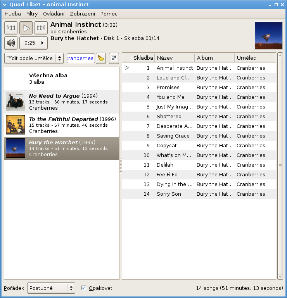Open the Zobrazení menu

(x=82, y=14)
